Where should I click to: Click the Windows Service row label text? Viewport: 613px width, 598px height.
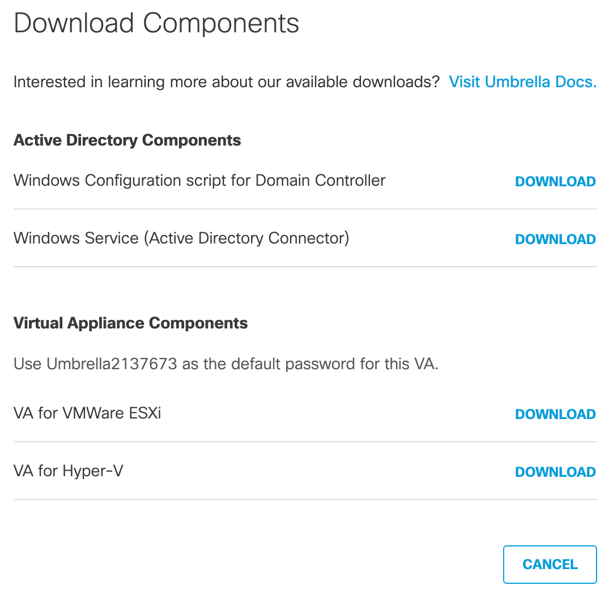click(181, 238)
